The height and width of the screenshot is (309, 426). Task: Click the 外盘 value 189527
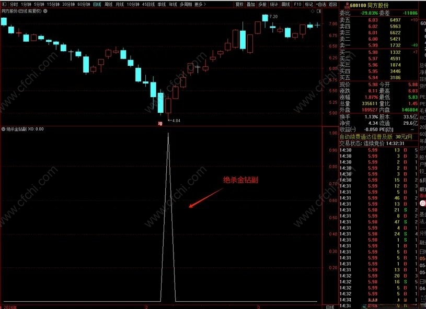[x=370, y=110]
